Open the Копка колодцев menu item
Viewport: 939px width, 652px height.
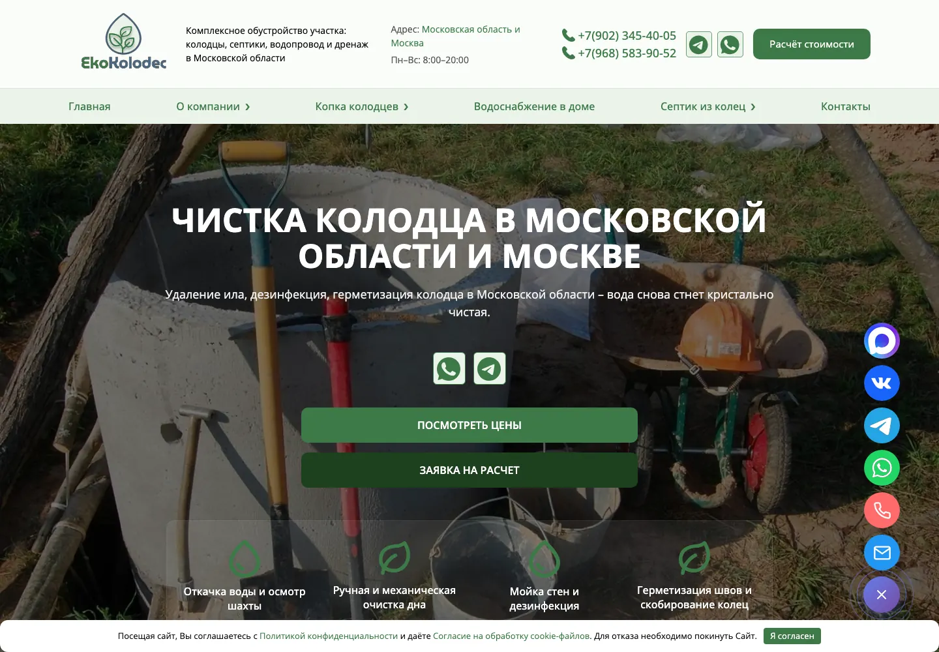click(357, 106)
